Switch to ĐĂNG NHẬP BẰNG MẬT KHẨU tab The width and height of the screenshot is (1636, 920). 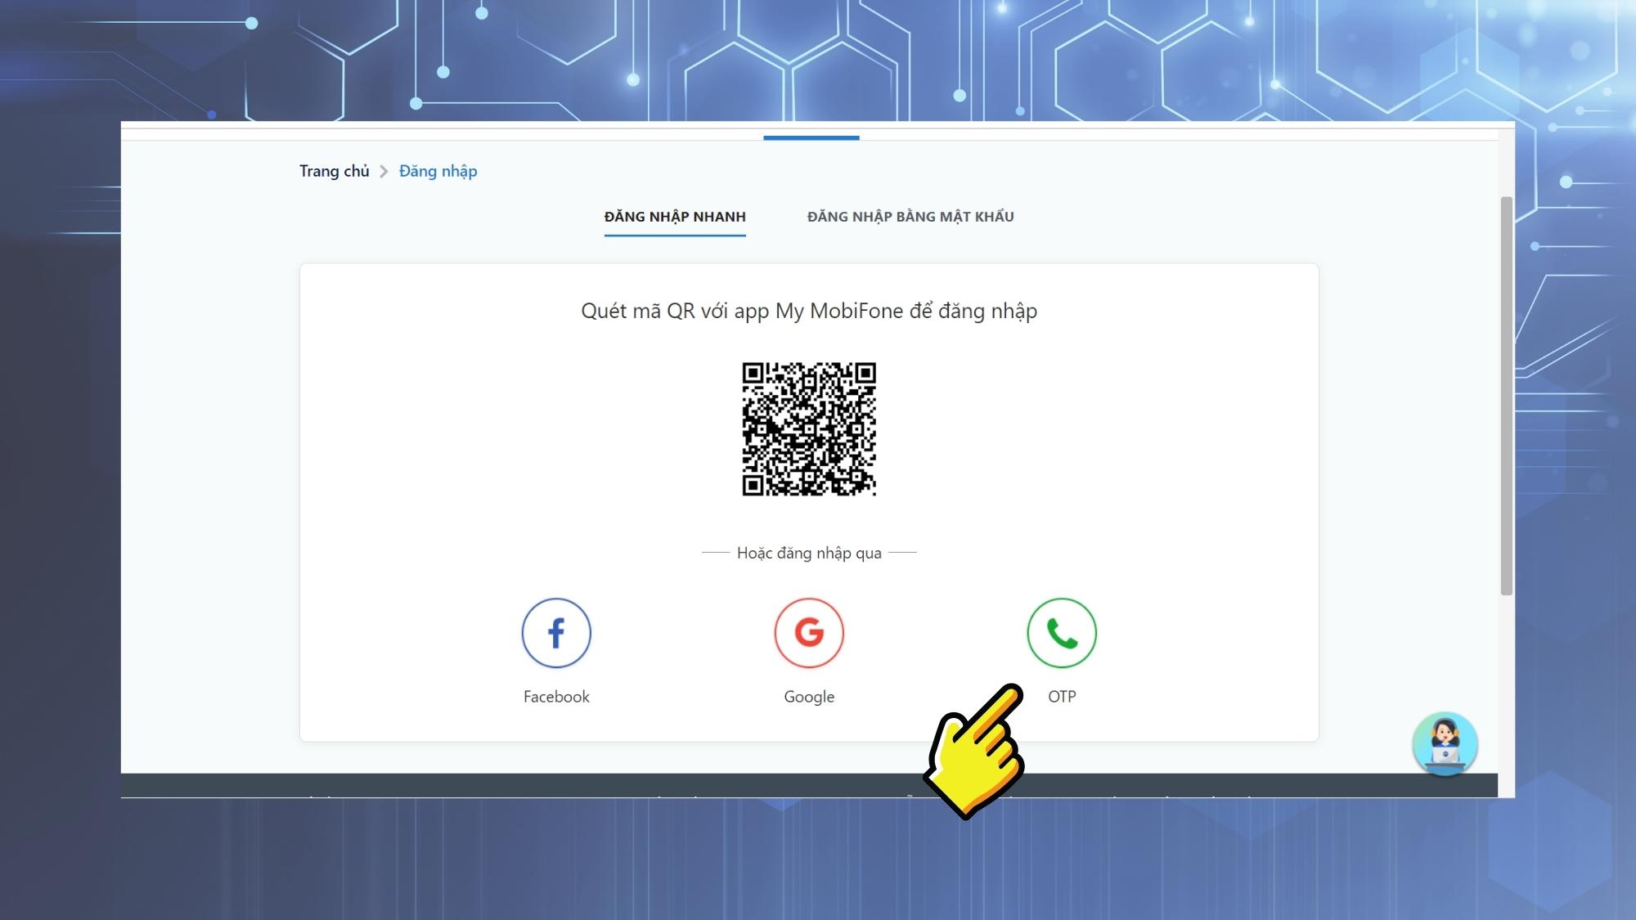click(910, 217)
